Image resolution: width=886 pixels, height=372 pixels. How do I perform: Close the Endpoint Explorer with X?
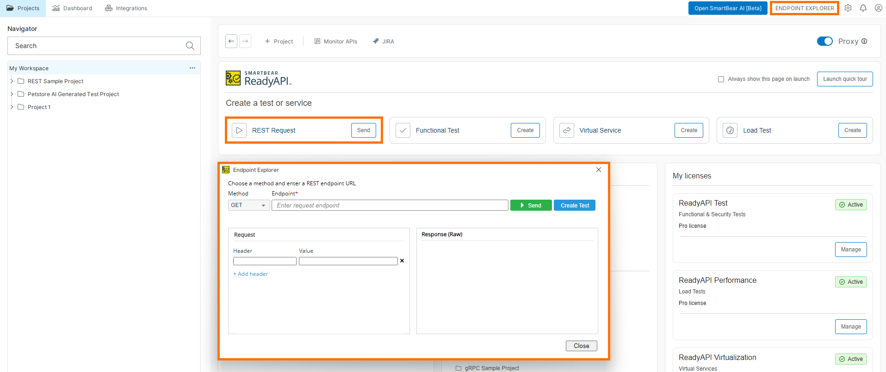(x=599, y=170)
